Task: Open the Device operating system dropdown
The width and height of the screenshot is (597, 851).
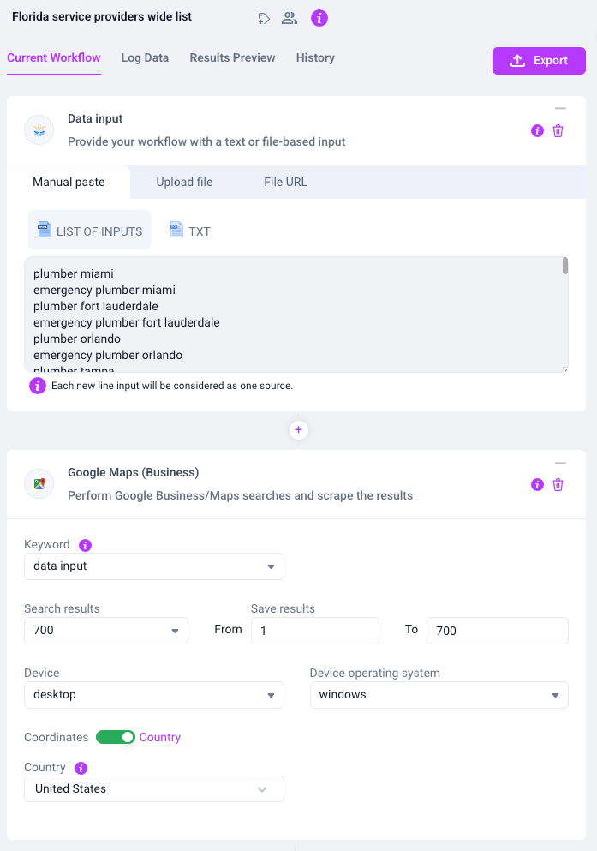Action: (x=439, y=695)
